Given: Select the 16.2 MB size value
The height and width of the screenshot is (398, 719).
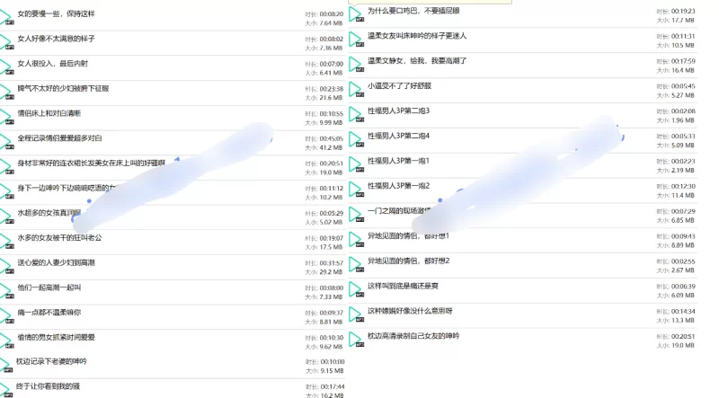Looking at the screenshot, I should tap(332, 394).
